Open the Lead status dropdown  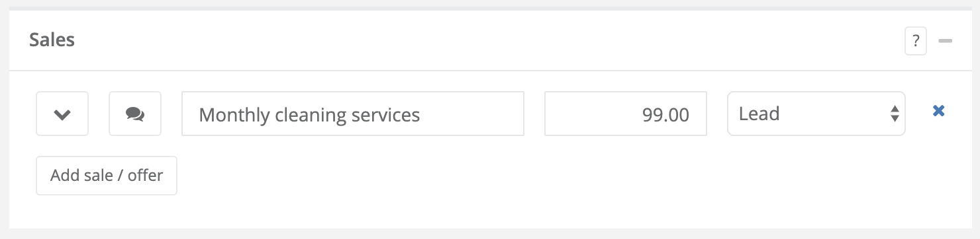coord(816,114)
